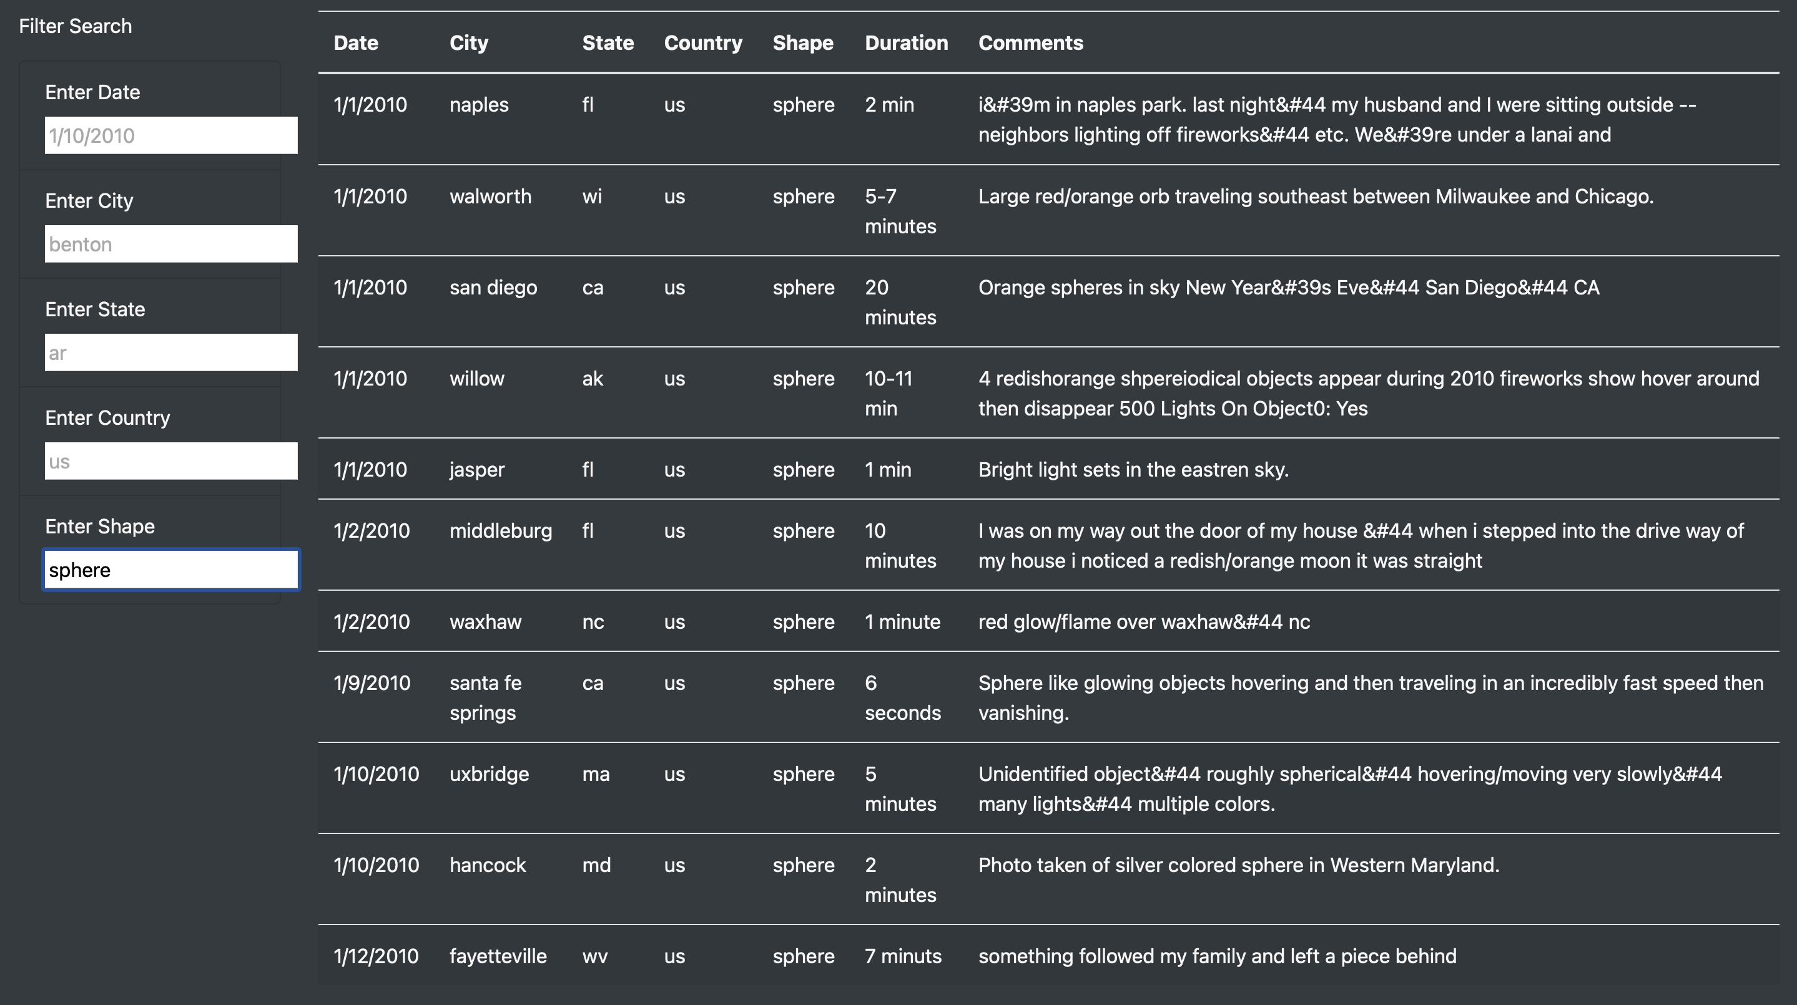This screenshot has width=1797, height=1005.
Task: Click the Duration column header
Action: point(906,43)
